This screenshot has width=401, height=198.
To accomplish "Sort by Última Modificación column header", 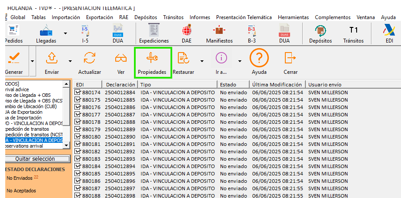I will point(277,85).
